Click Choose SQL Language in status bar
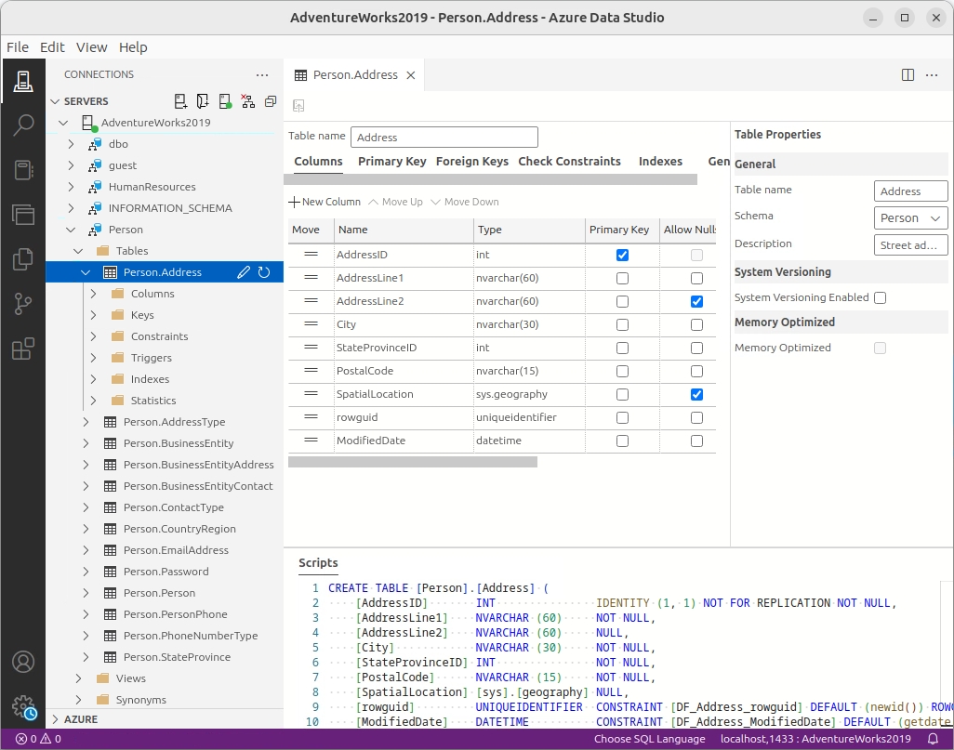Viewport: 954px width, 750px height. pyautogui.click(x=650, y=739)
